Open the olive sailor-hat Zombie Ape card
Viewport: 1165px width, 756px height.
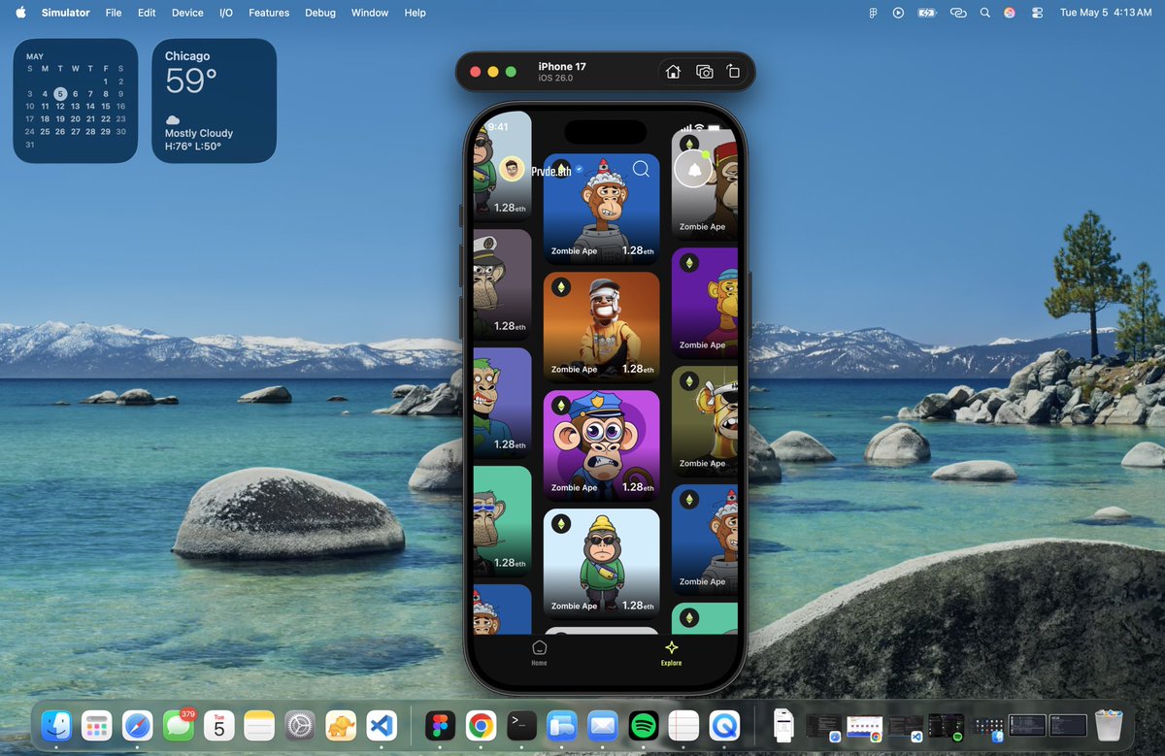[705, 421]
